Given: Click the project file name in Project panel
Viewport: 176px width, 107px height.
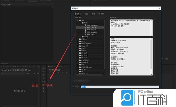Looking at the screenshot, I should [18, 70].
